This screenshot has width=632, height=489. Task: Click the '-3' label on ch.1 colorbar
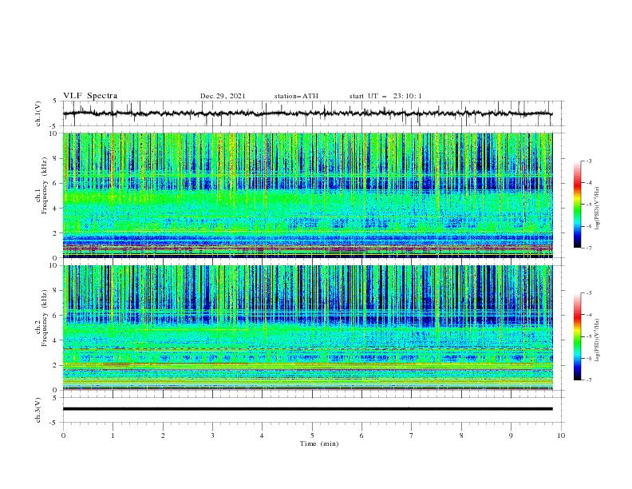pos(589,161)
